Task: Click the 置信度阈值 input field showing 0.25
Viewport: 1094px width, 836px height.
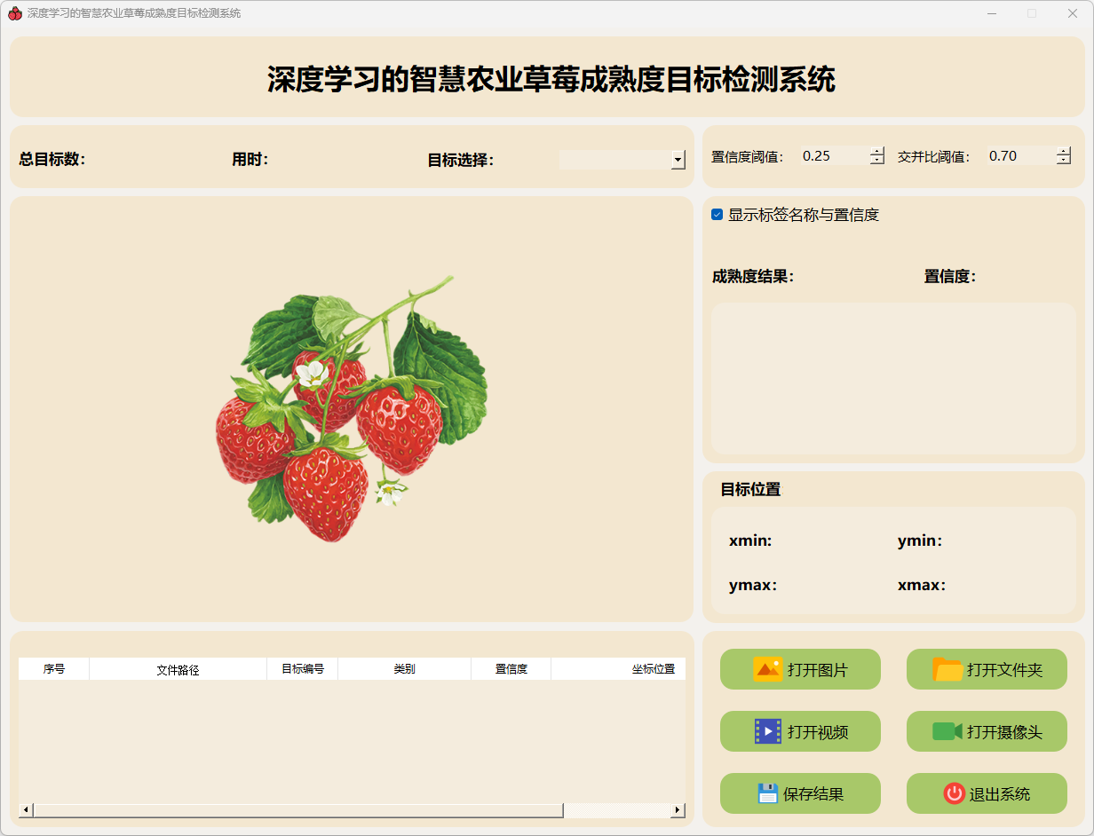Action: (x=833, y=156)
